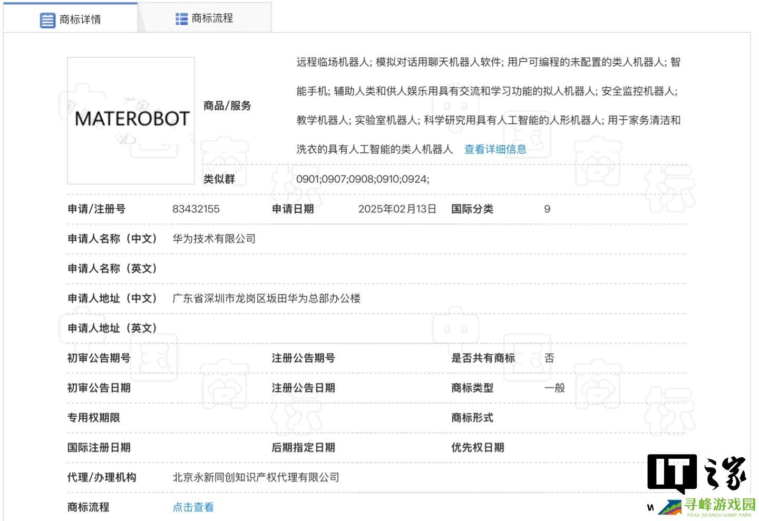Click the international class value 9

coord(547,209)
